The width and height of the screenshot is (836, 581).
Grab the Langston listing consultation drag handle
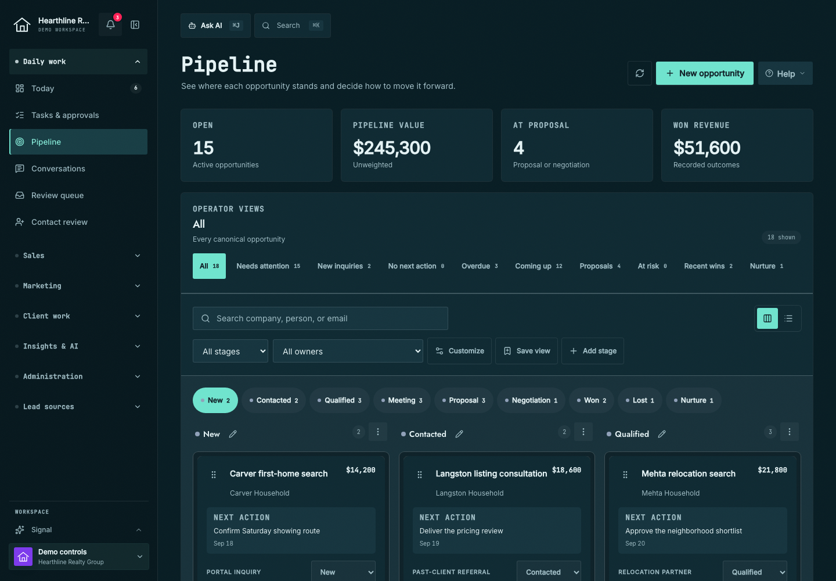[420, 475]
